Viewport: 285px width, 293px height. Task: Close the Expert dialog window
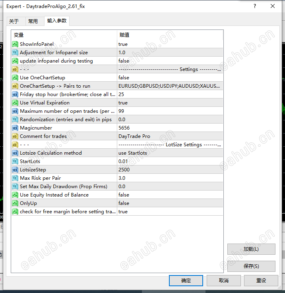click(273, 6)
